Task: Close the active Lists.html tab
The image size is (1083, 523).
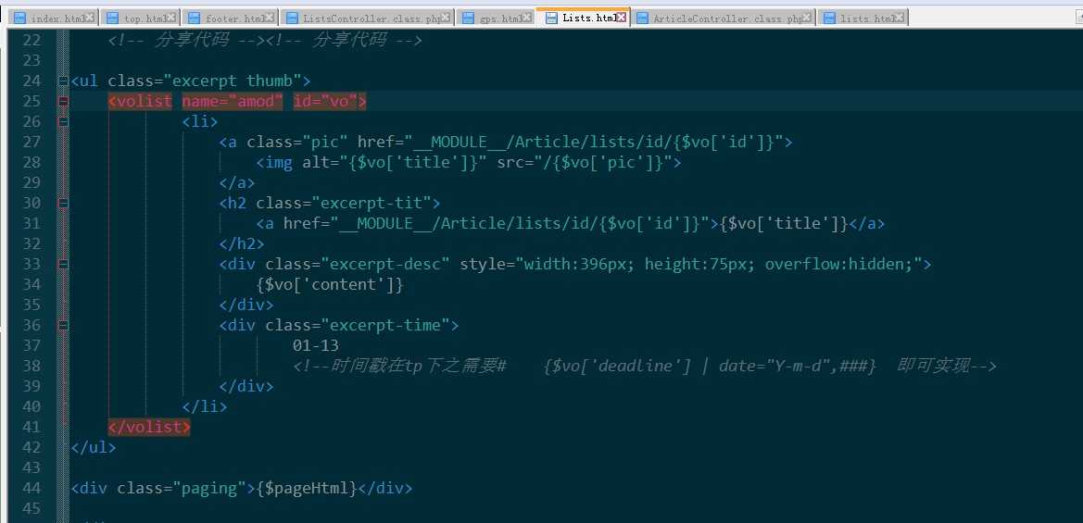Action: tap(622, 18)
